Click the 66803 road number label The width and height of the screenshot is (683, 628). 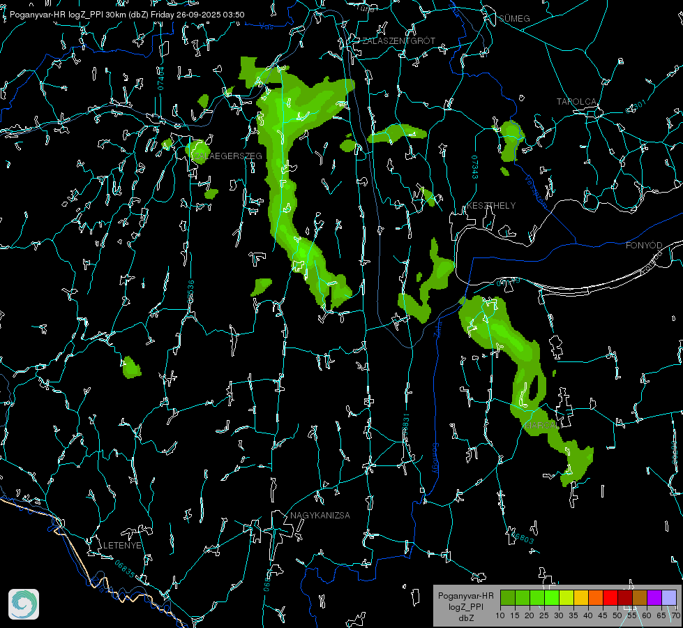521,537
